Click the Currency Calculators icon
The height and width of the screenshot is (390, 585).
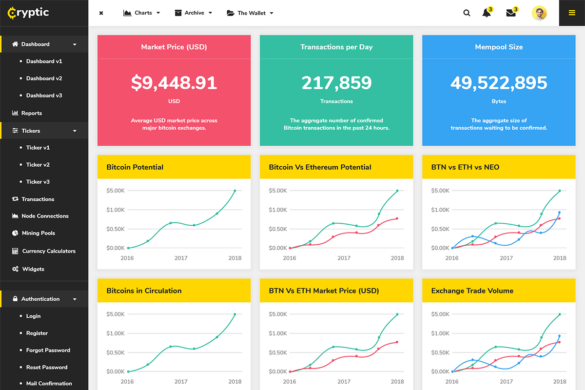(x=15, y=251)
